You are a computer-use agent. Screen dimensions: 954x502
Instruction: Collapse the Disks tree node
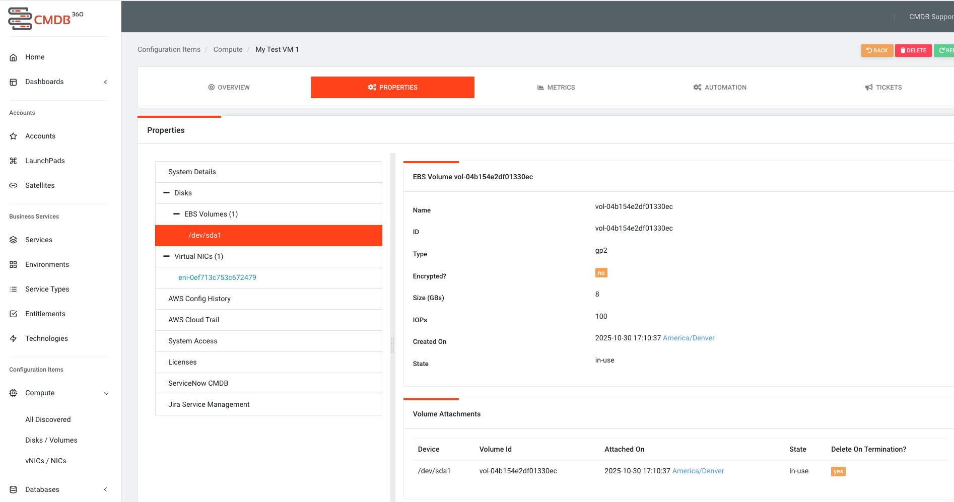point(167,193)
